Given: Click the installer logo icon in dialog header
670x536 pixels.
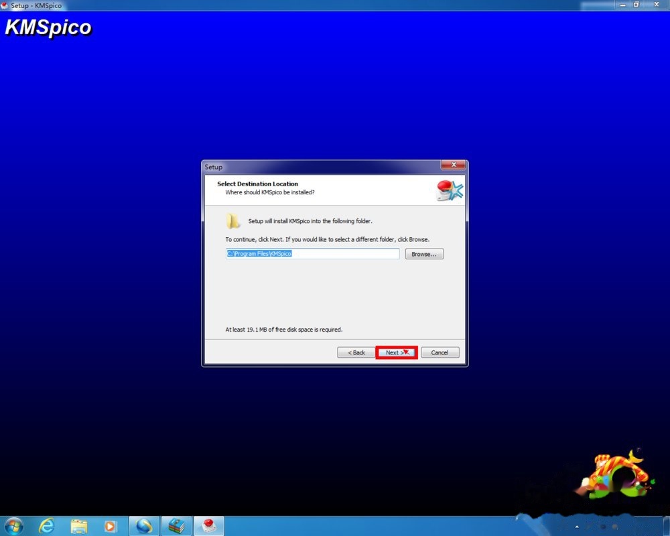Looking at the screenshot, I should click(449, 190).
